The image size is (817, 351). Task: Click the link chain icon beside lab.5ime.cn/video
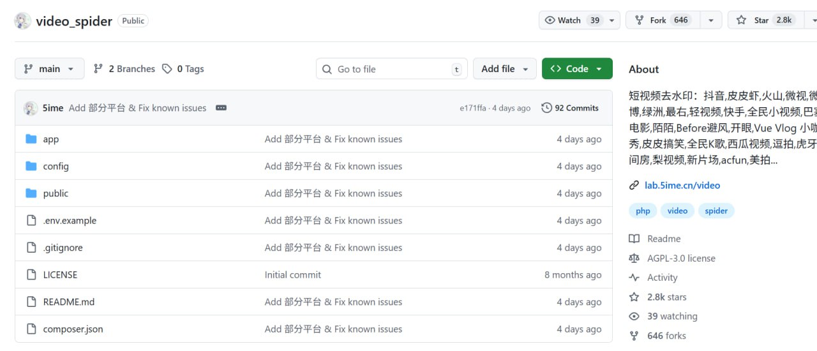(634, 185)
